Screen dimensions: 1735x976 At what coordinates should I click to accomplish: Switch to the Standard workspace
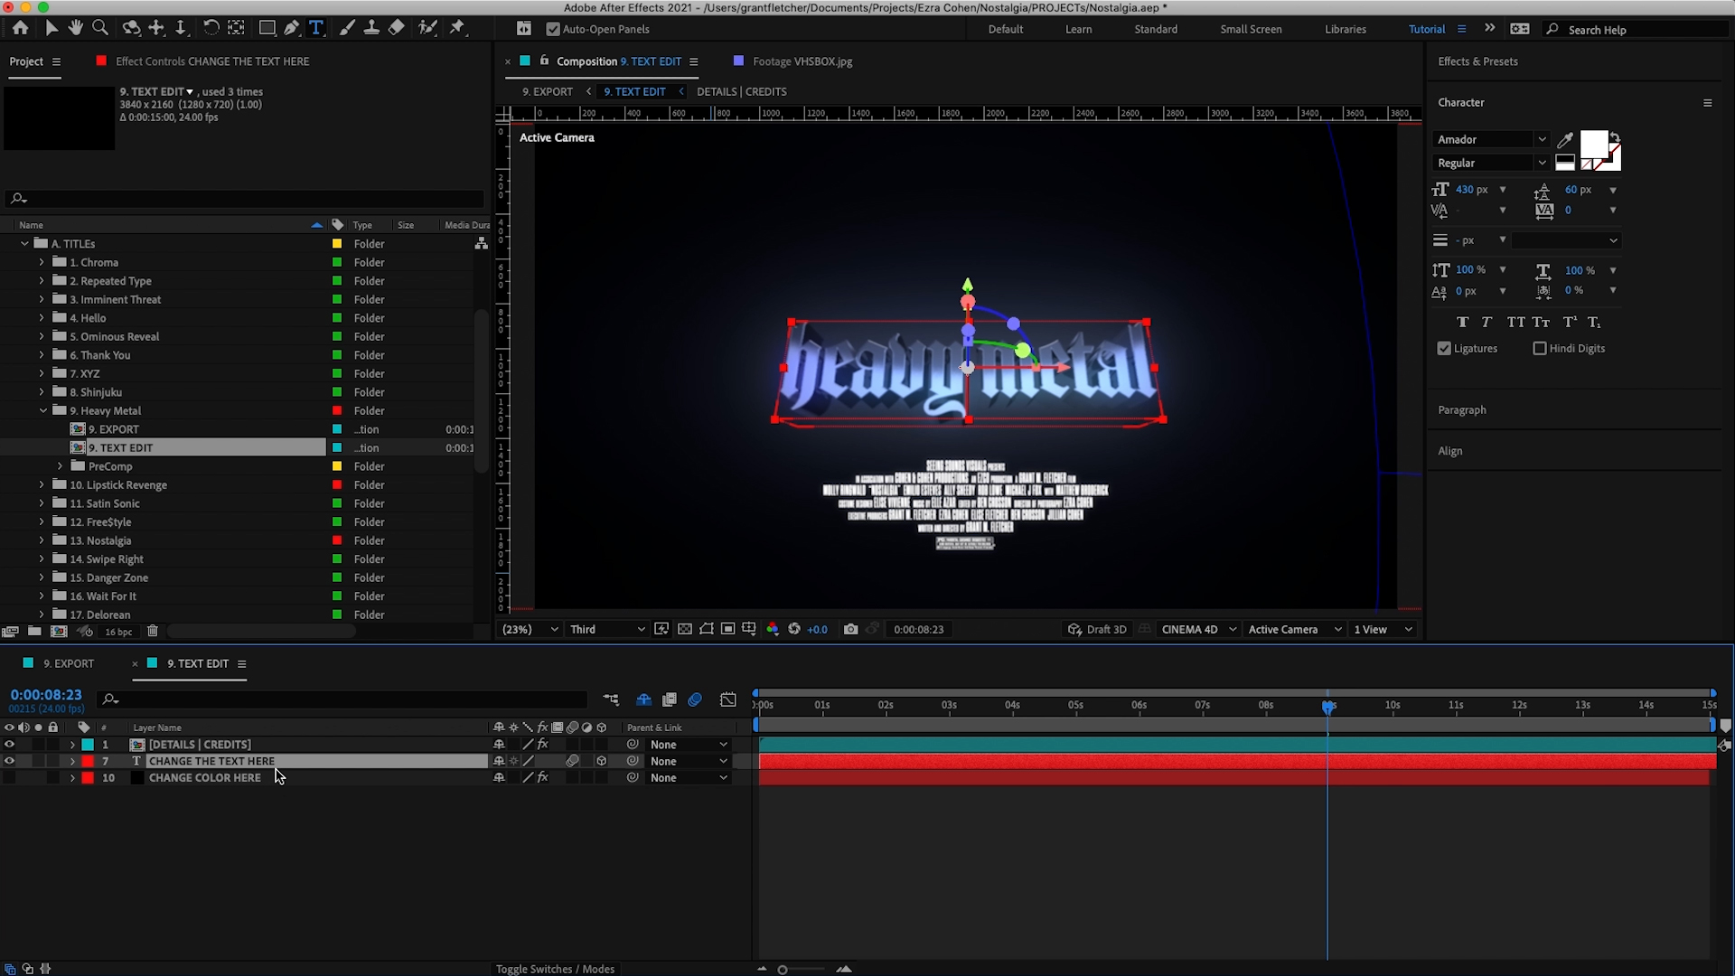click(x=1156, y=29)
